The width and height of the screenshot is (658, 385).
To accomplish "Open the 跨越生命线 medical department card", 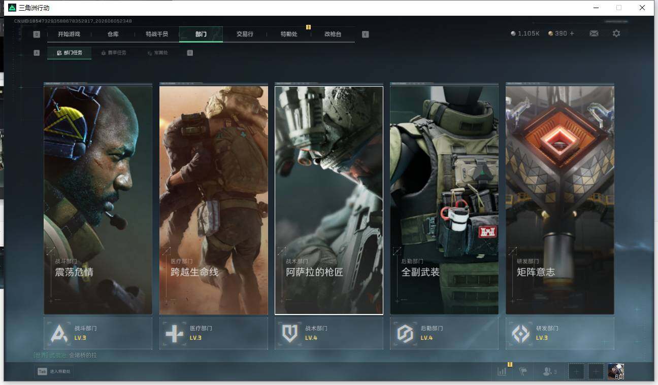I will (x=214, y=200).
